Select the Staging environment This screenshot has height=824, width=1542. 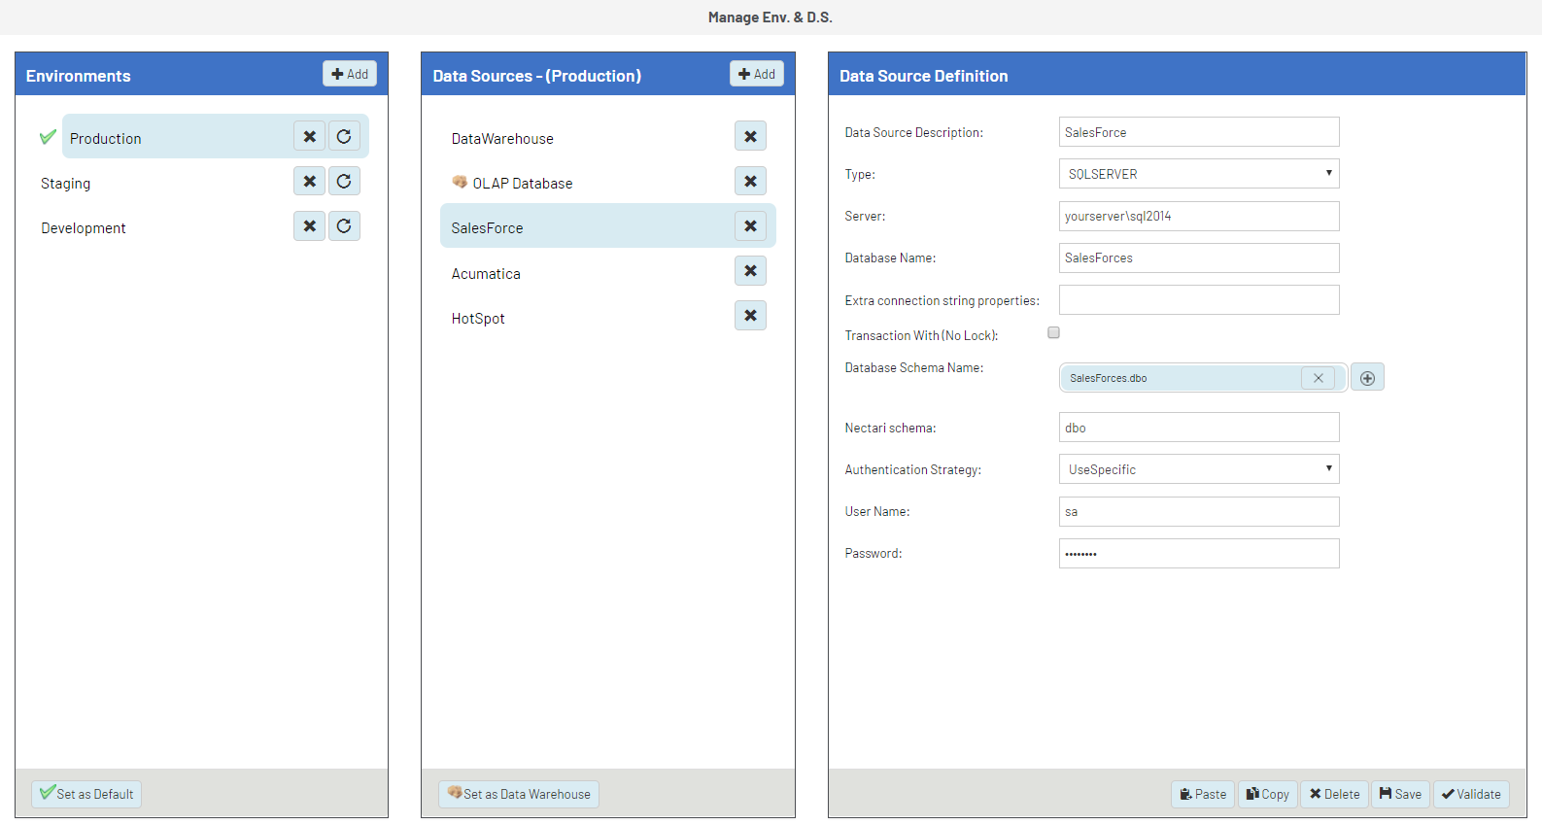coord(66,184)
